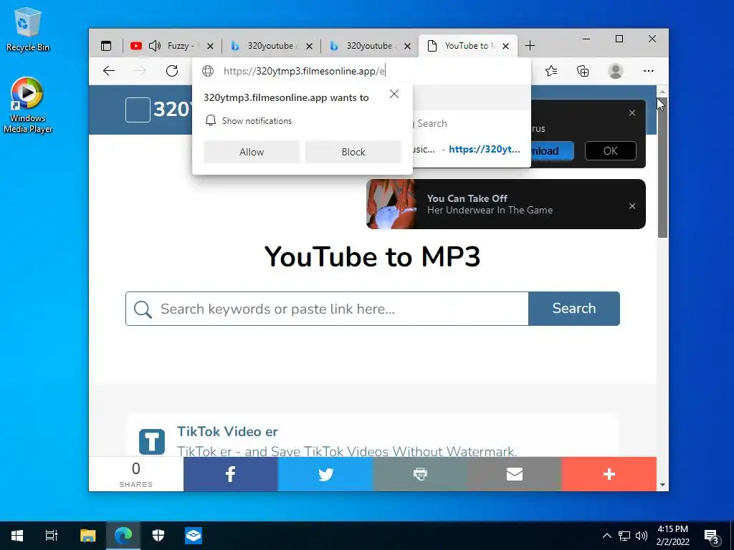Close the top dark popup notification

[632, 112]
